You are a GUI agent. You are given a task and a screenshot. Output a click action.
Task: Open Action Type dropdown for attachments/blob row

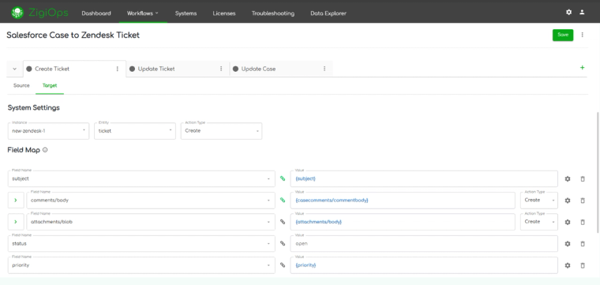538,222
